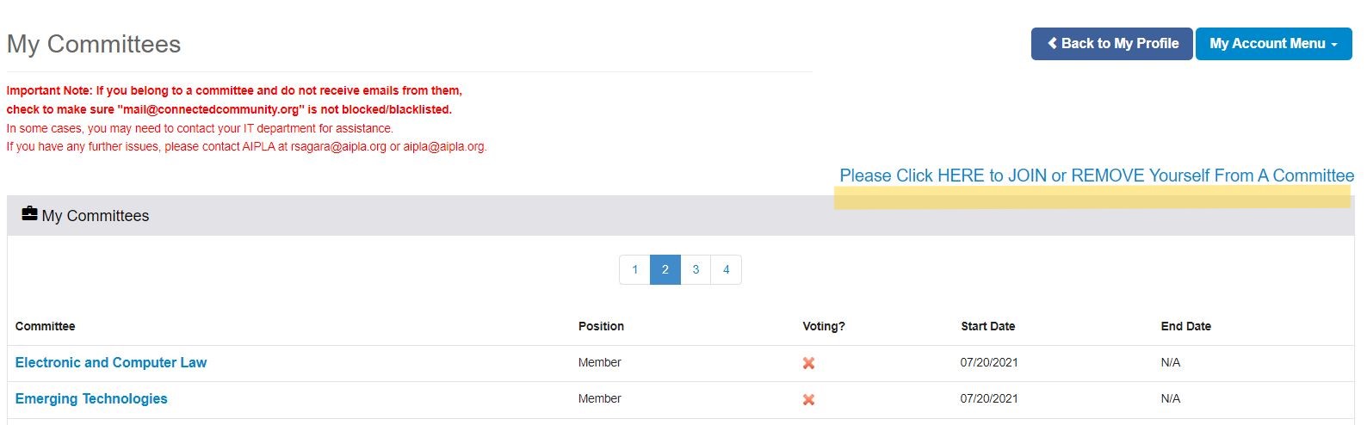
Task: Go to page 3 of committees
Action: coord(696,269)
